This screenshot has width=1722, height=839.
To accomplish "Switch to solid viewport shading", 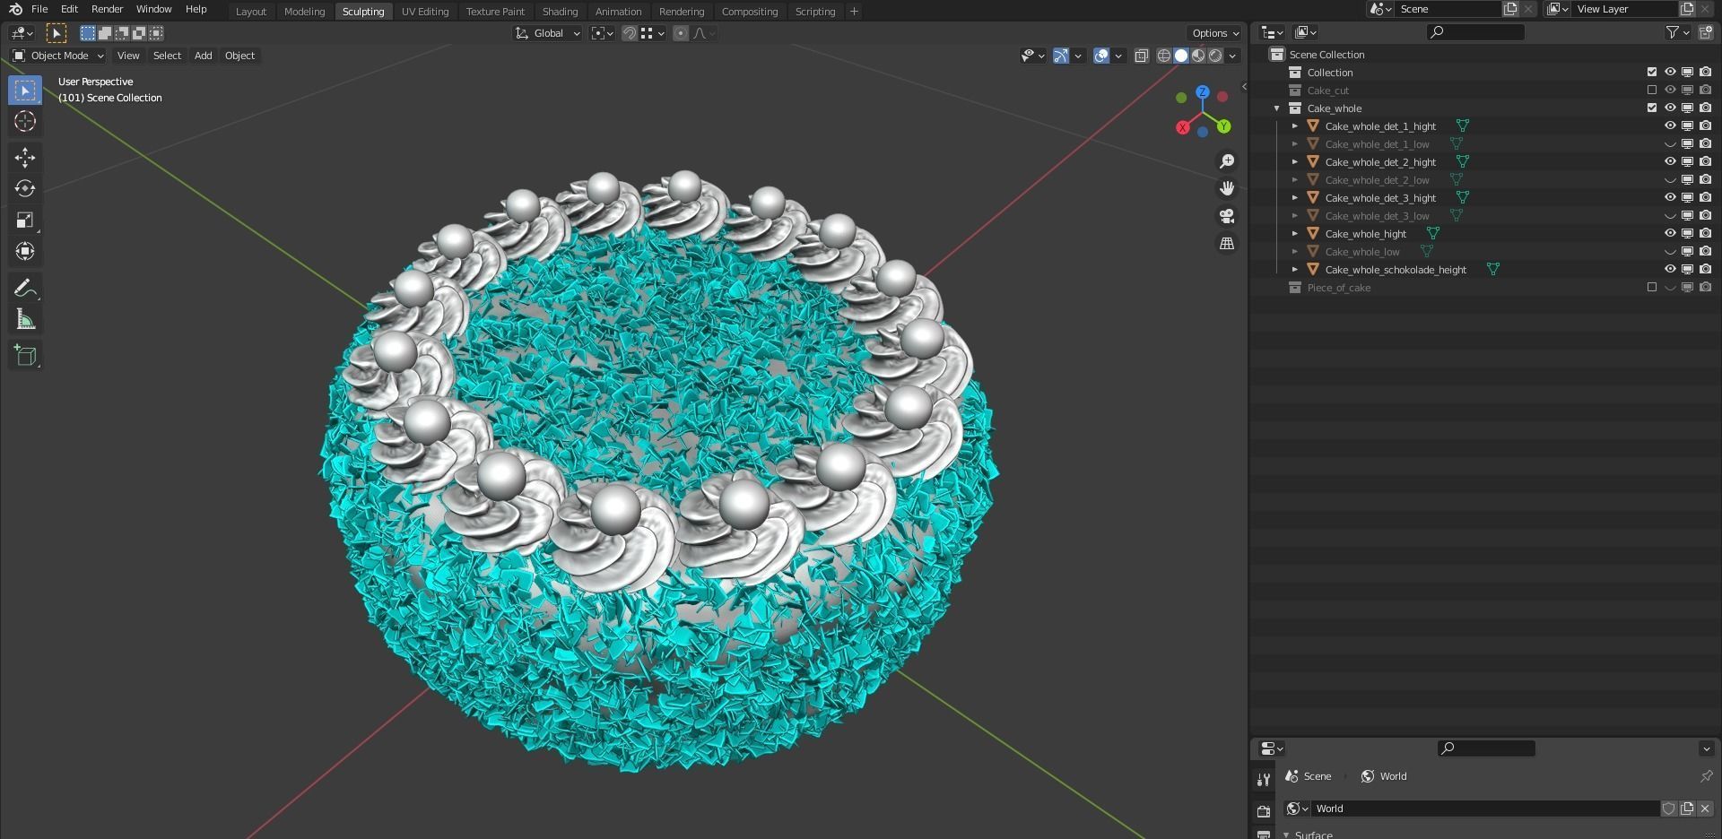I will pyautogui.click(x=1181, y=56).
